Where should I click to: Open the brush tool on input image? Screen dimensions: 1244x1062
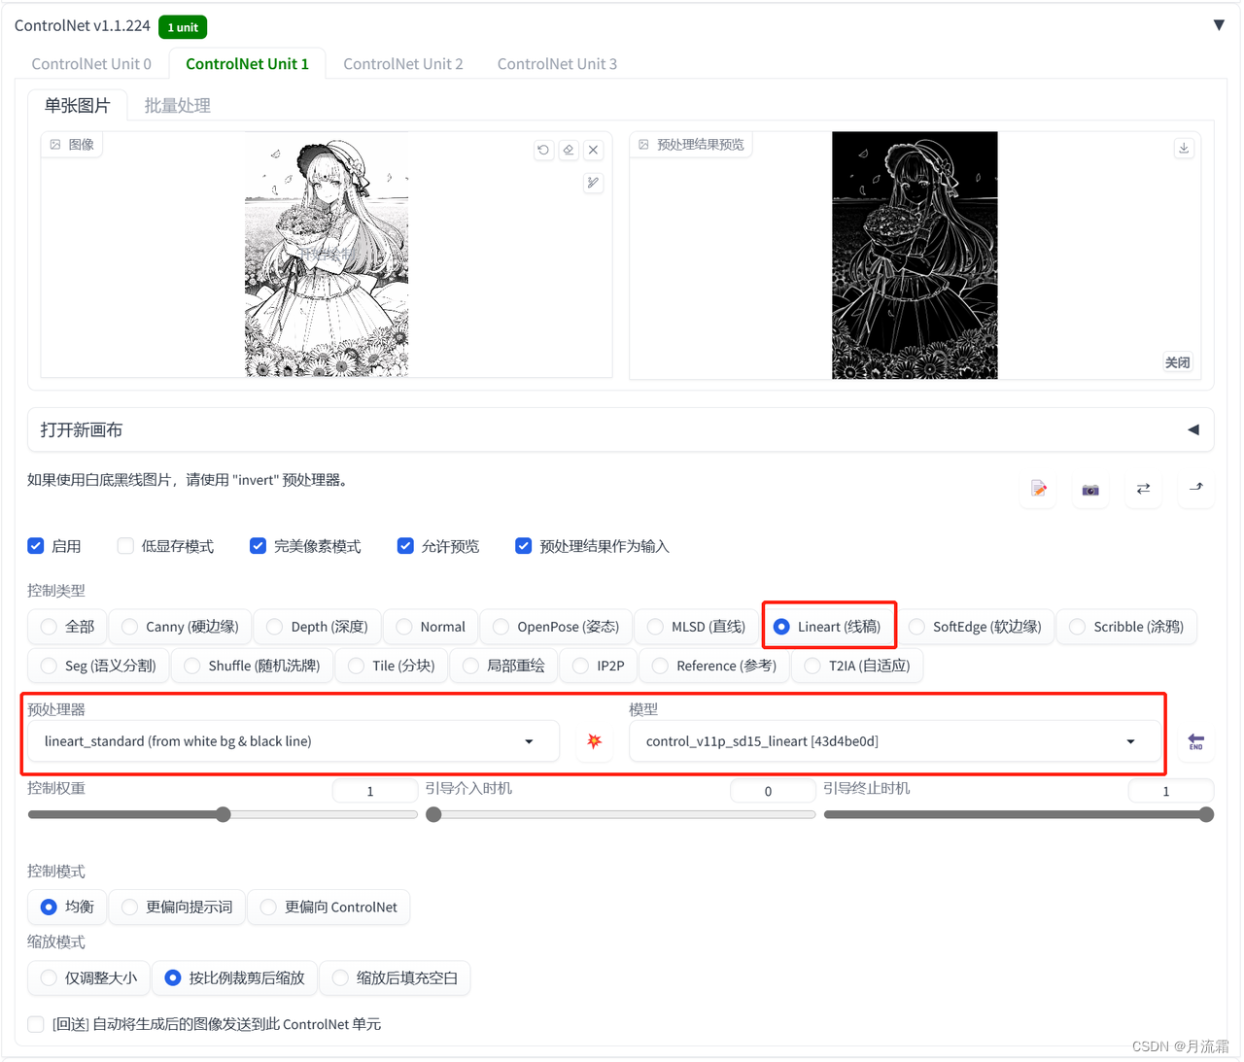pos(593,183)
